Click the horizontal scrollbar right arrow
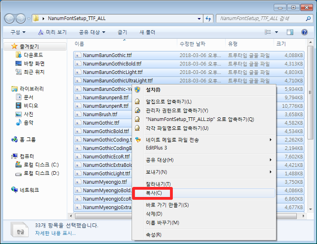Viewport: 317px width, 244px height. [x=303, y=216]
